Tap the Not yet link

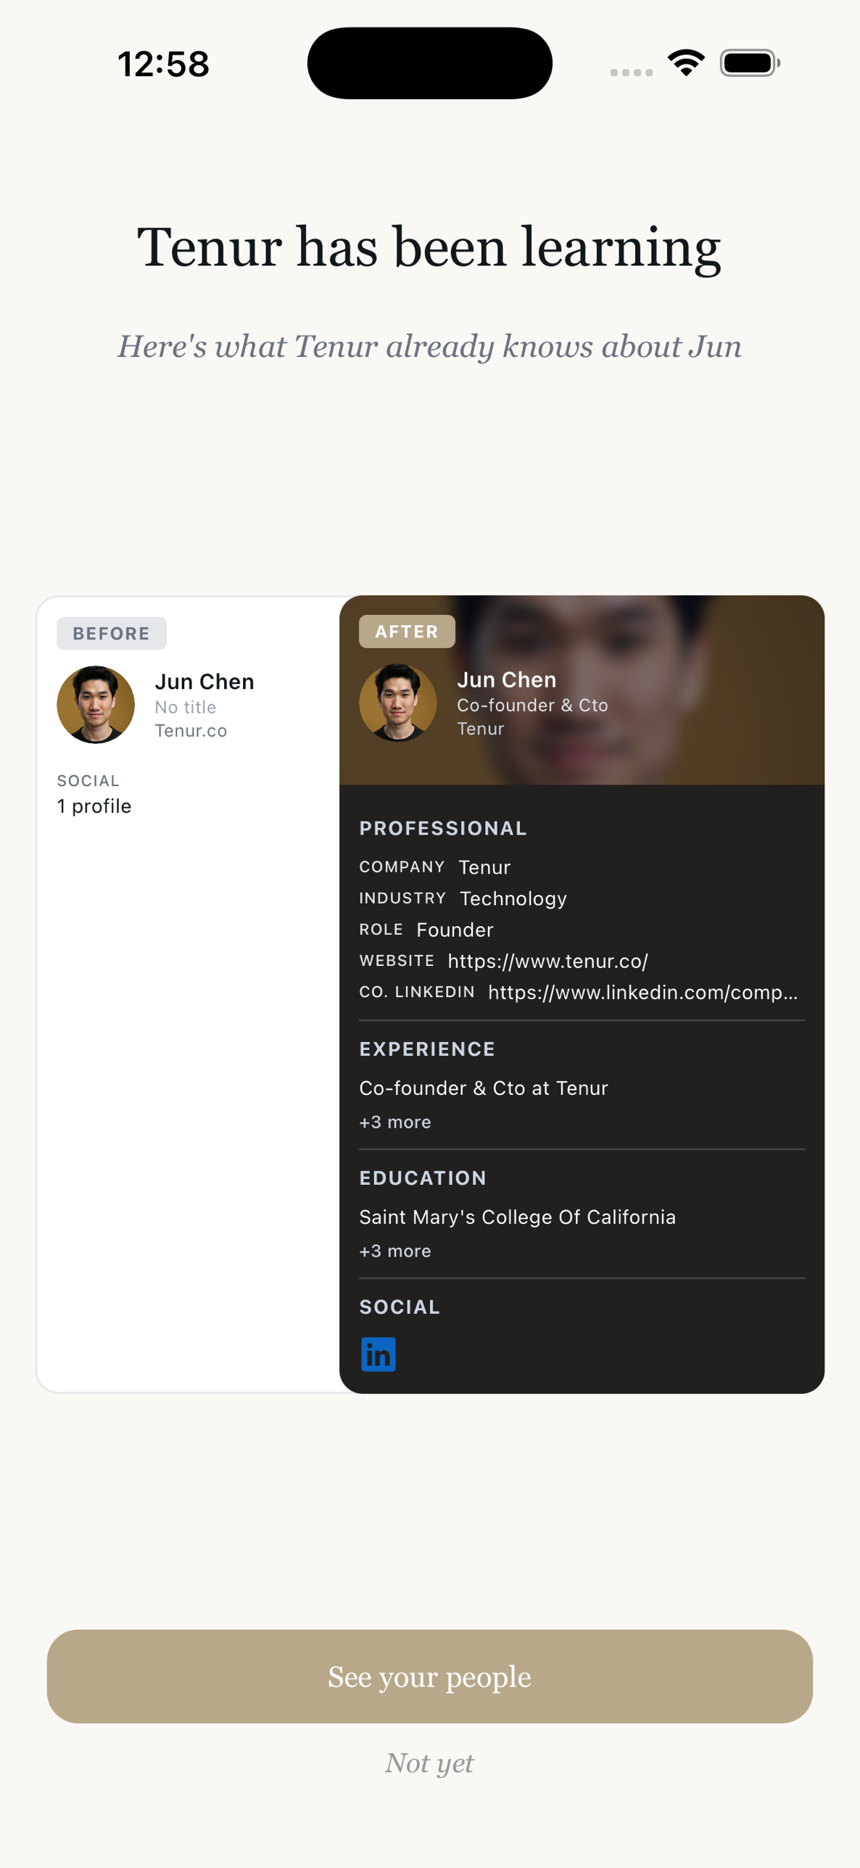coord(429,1763)
